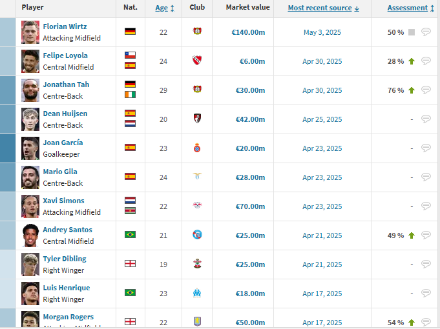Click Morgan Rogers name link

pos(68,317)
